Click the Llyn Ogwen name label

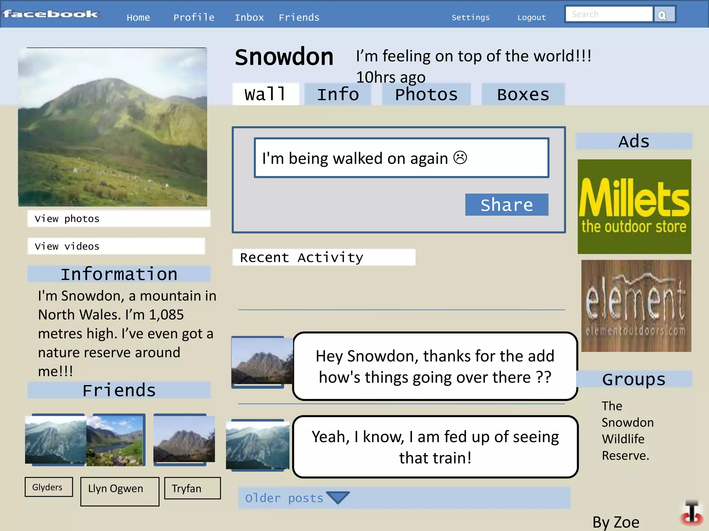(x=120, y=492)
